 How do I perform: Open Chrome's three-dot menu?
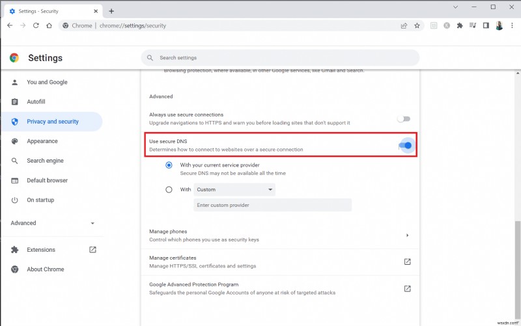tap(511, 25)
